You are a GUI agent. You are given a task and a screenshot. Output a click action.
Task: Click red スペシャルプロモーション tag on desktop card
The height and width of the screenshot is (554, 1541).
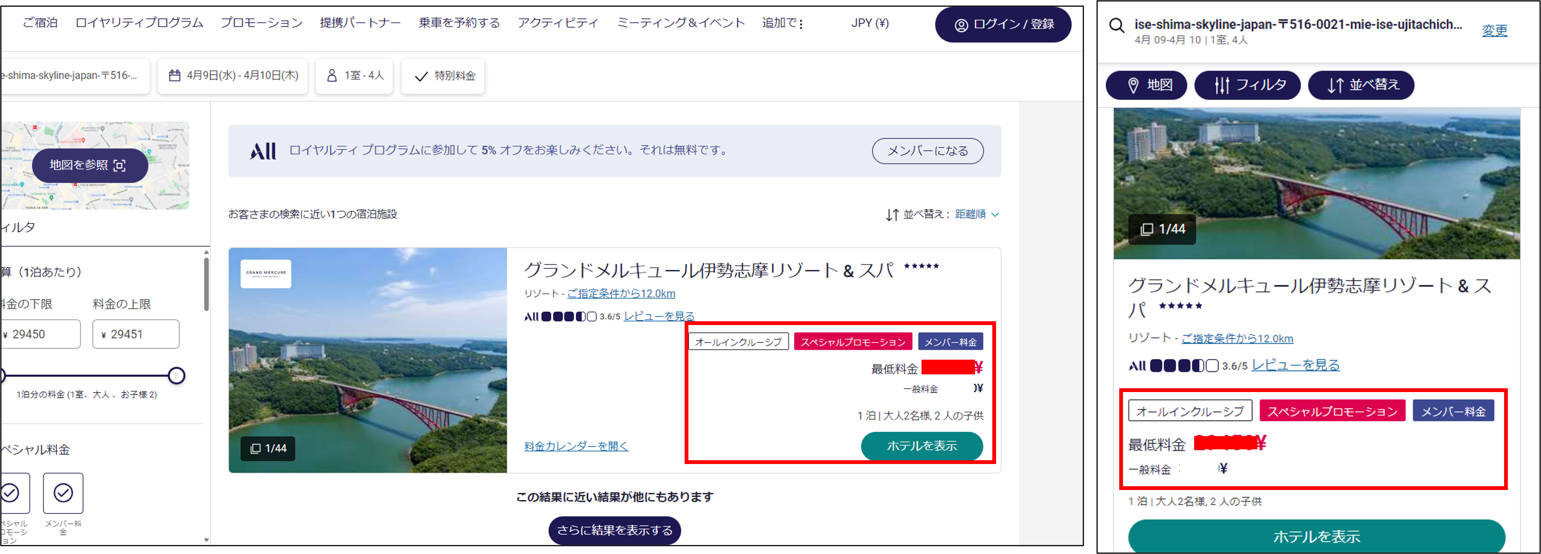pyautogui.click(x=853, y=342)
